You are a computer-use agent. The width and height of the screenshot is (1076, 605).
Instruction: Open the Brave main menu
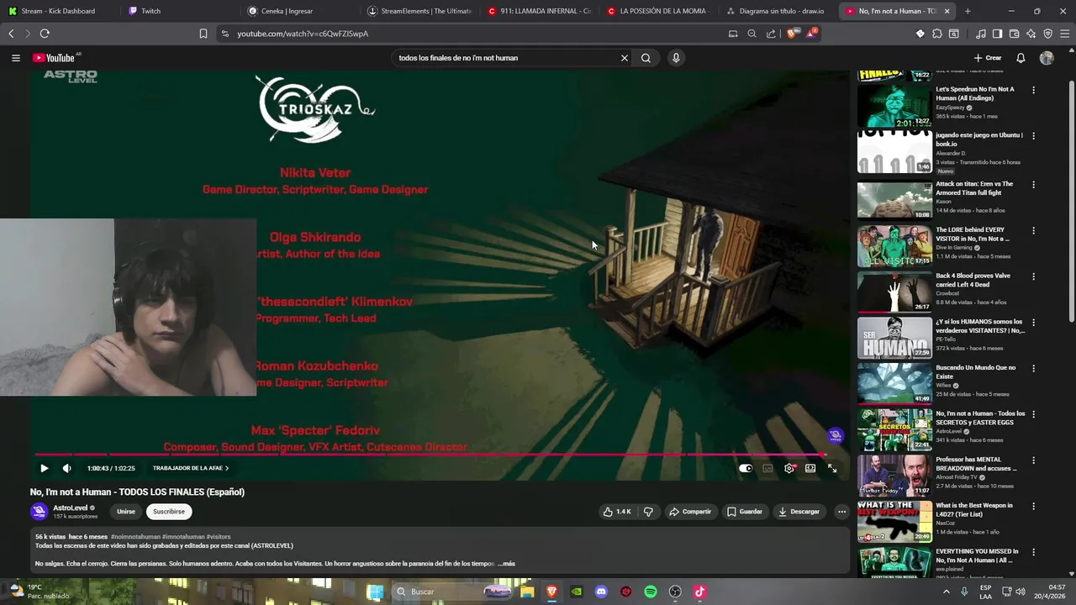pyautogui.click(x=1065, y=34)
